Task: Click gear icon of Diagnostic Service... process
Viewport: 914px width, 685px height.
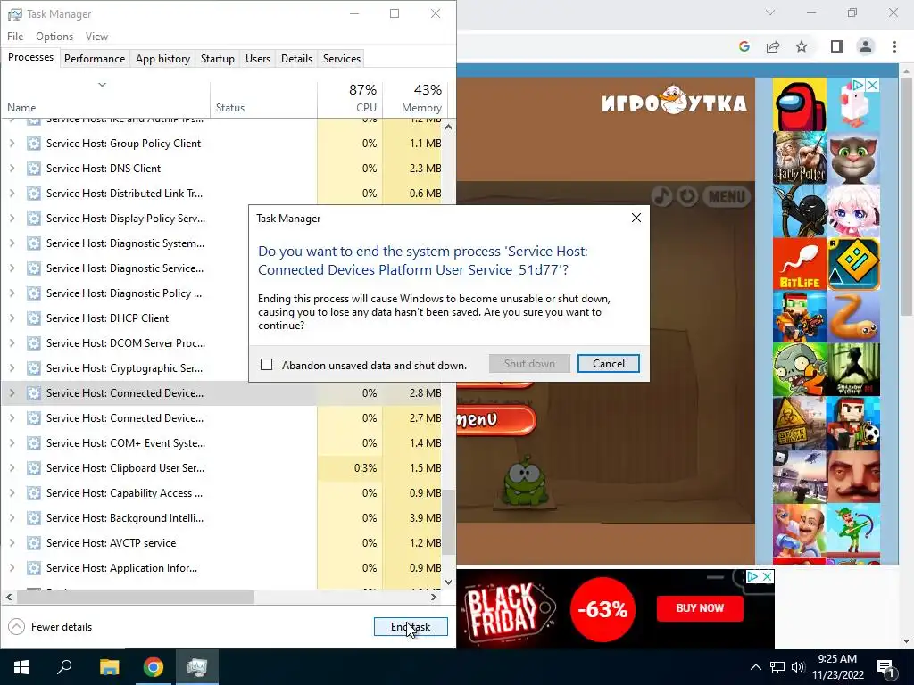Action: tap(34, 268)
